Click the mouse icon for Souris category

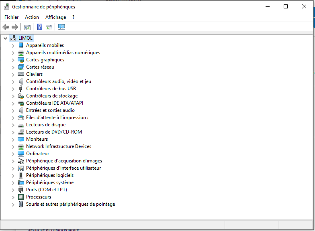point(21,204)
